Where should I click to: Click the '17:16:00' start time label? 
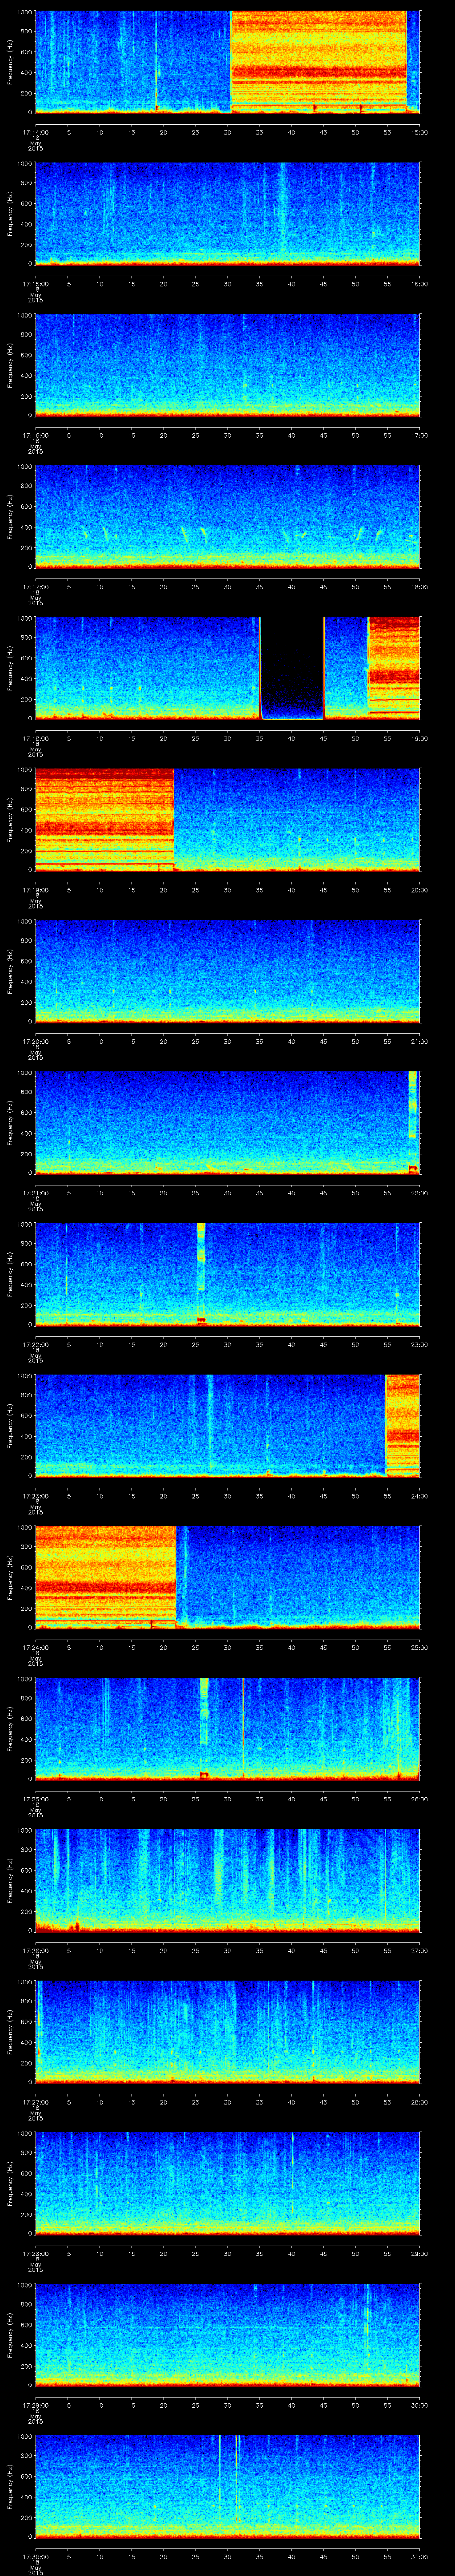click(x=36, y=435)
